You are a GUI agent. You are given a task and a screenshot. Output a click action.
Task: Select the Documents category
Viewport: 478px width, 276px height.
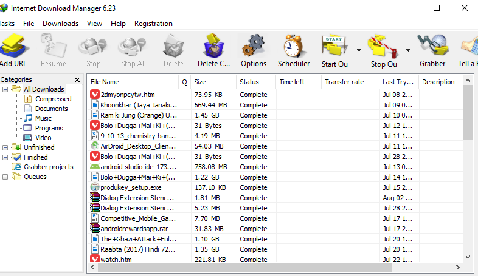51,109
